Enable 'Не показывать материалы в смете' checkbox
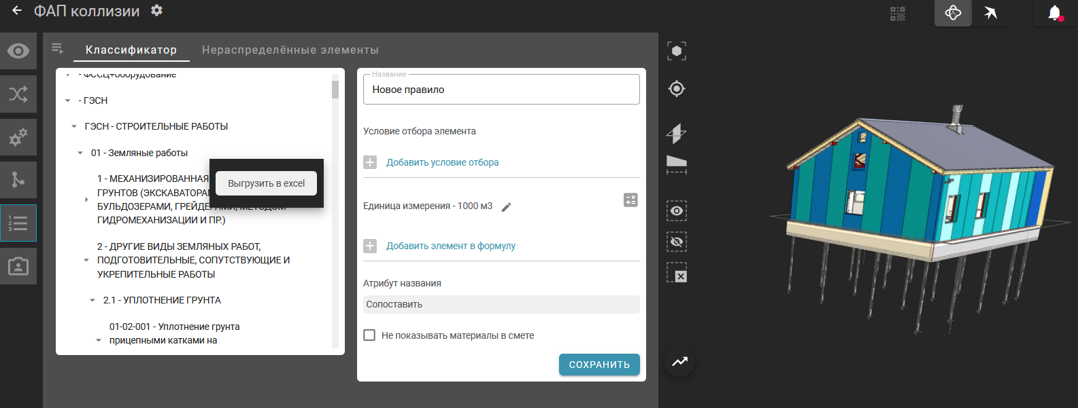This screenshot has width=1078, height=408. coord(369,335)
